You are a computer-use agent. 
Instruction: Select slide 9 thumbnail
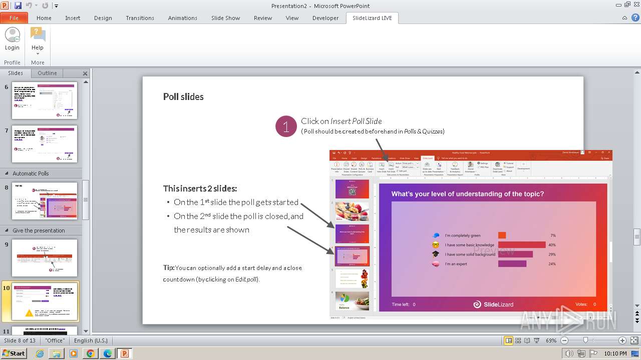[45, 258]
